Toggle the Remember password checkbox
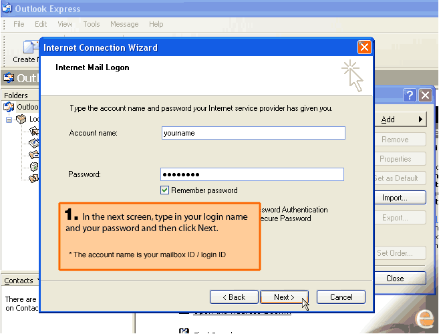 [164, 190]
